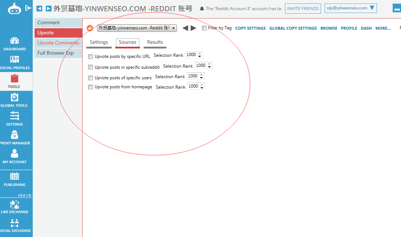Go to next account arrow beside dropdown
The width and height of the screenshot is (401, 237).
tap(194, 28)
